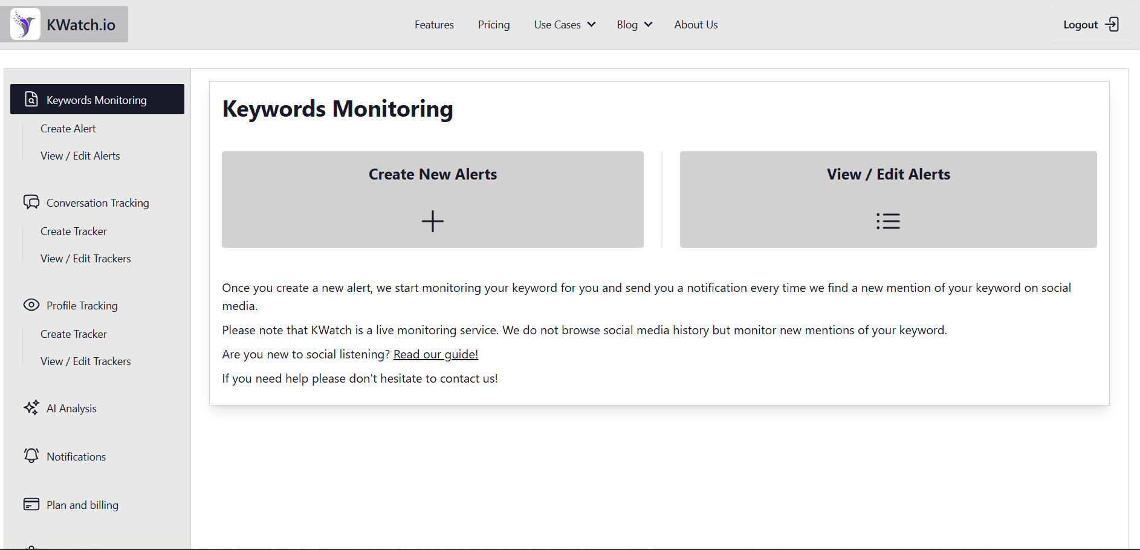Click the Conversation Tracking chat bubble icon

31,202
